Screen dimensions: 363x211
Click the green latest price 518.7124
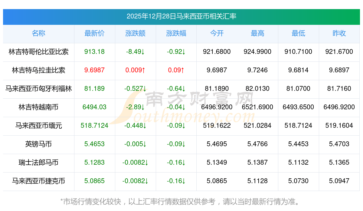point(94,126)
